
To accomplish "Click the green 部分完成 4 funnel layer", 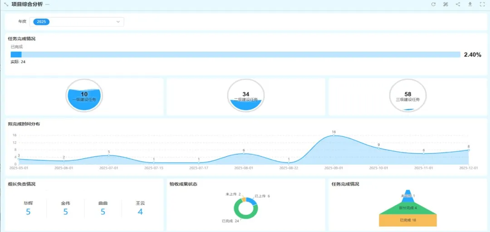I will coord(407,208).
